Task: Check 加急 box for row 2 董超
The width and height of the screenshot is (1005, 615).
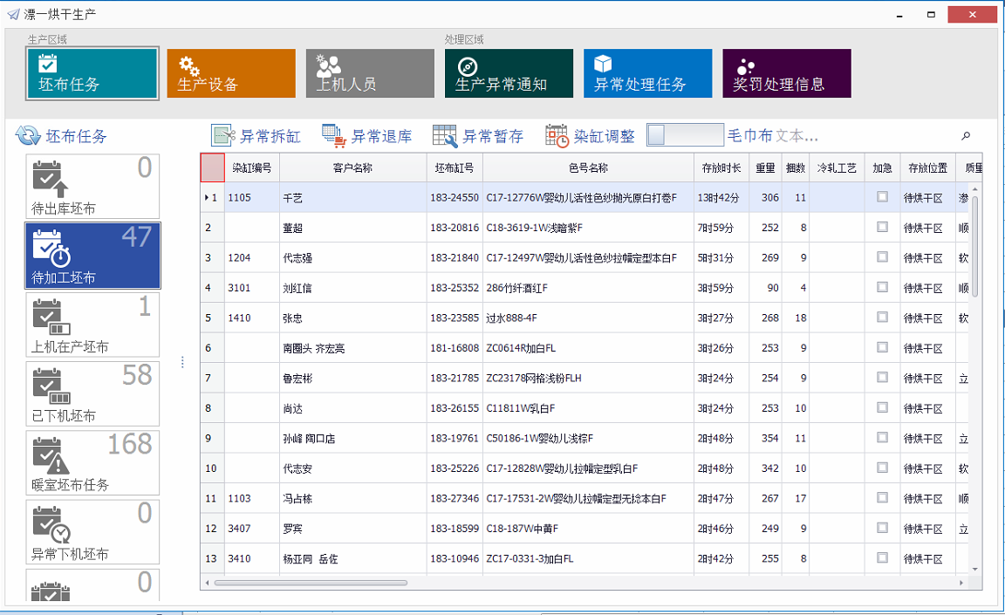Action: click(882, 228)
